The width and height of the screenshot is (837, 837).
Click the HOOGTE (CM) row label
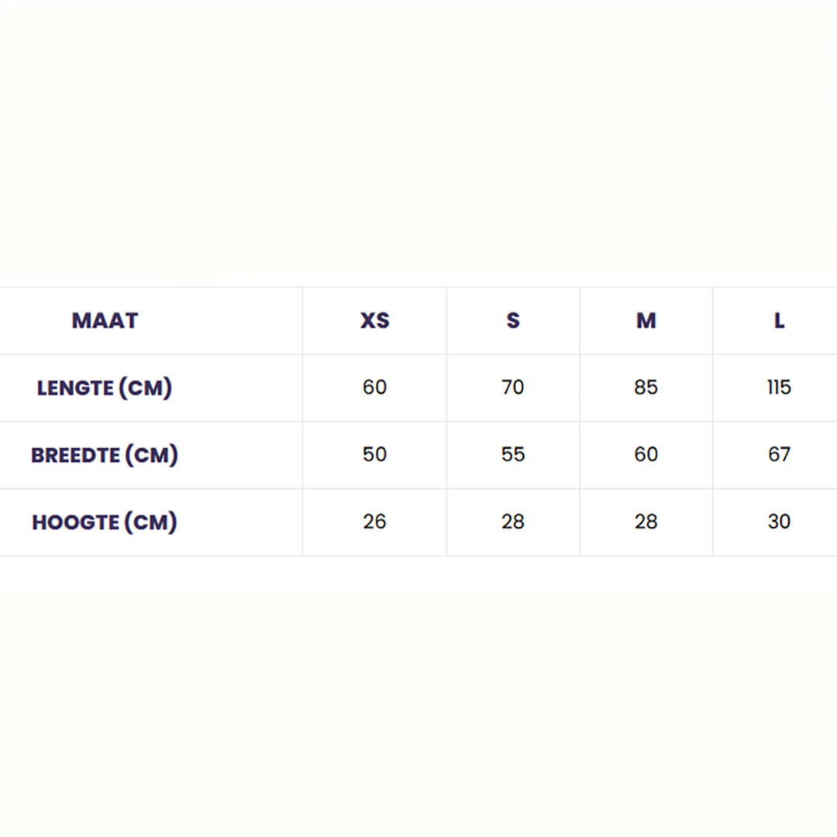(x=105, y=522)
